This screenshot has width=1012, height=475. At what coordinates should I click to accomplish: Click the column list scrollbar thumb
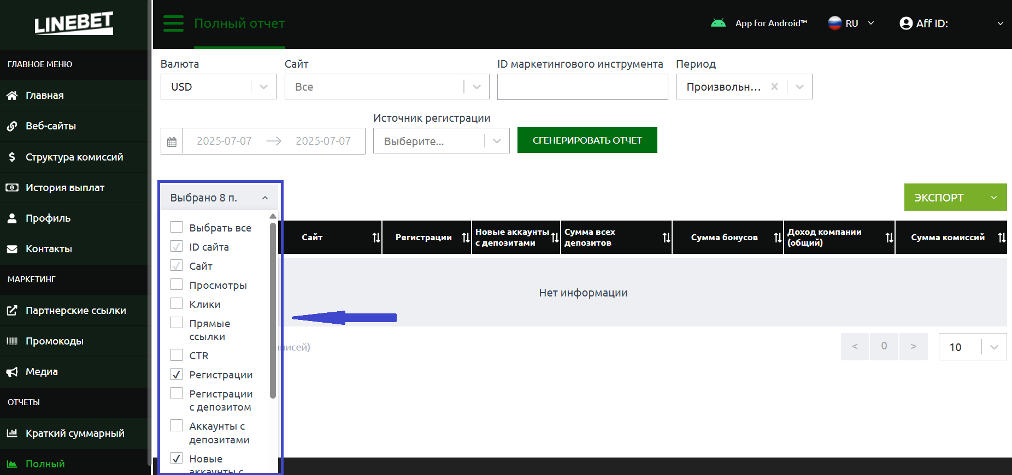273,310
